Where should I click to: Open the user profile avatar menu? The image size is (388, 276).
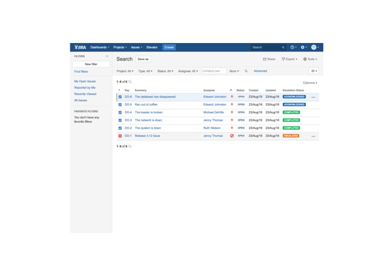tap(315, 47)
